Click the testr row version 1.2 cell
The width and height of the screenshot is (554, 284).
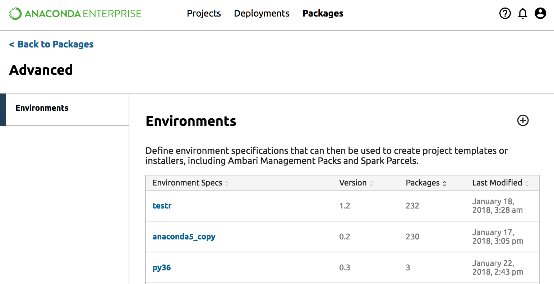tap(345, 206)
